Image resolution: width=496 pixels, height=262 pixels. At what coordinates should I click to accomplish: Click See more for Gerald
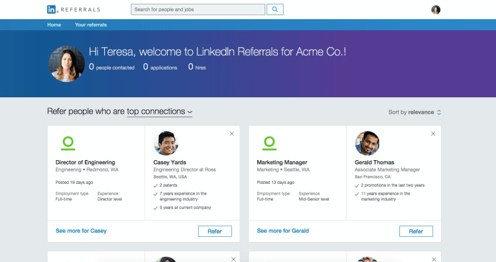282,231
